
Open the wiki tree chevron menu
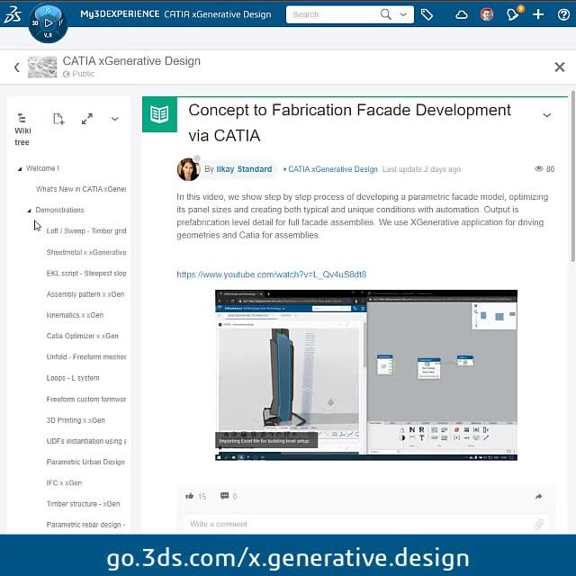pos(115,119)
